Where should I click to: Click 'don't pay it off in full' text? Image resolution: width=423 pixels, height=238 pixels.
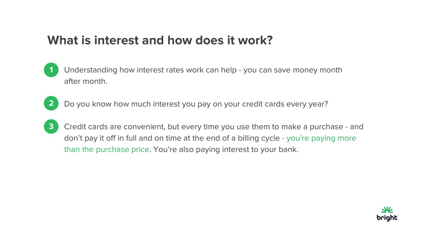100,138
